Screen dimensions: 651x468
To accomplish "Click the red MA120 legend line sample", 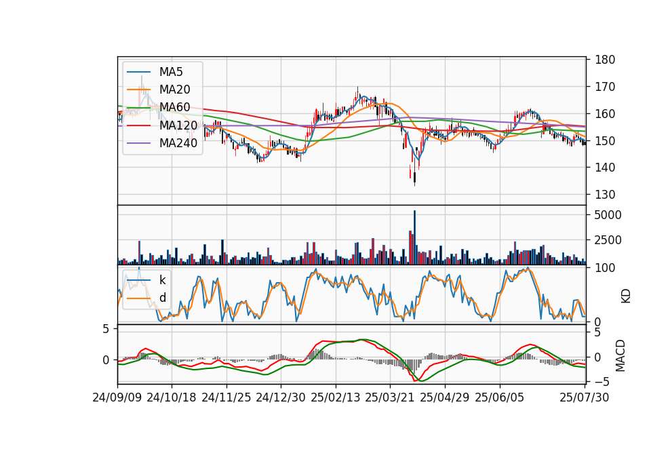I will pos(138,125).
